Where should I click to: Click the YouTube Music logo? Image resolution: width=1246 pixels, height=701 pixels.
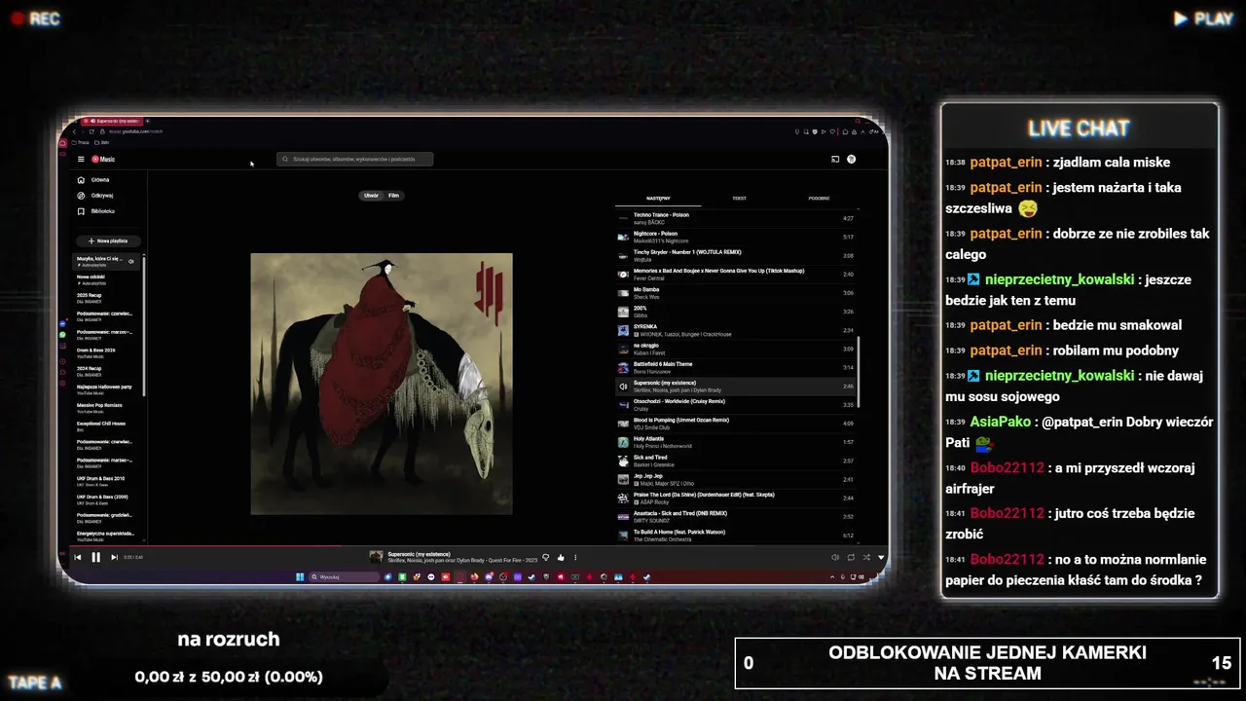click(x=103, y=159)
